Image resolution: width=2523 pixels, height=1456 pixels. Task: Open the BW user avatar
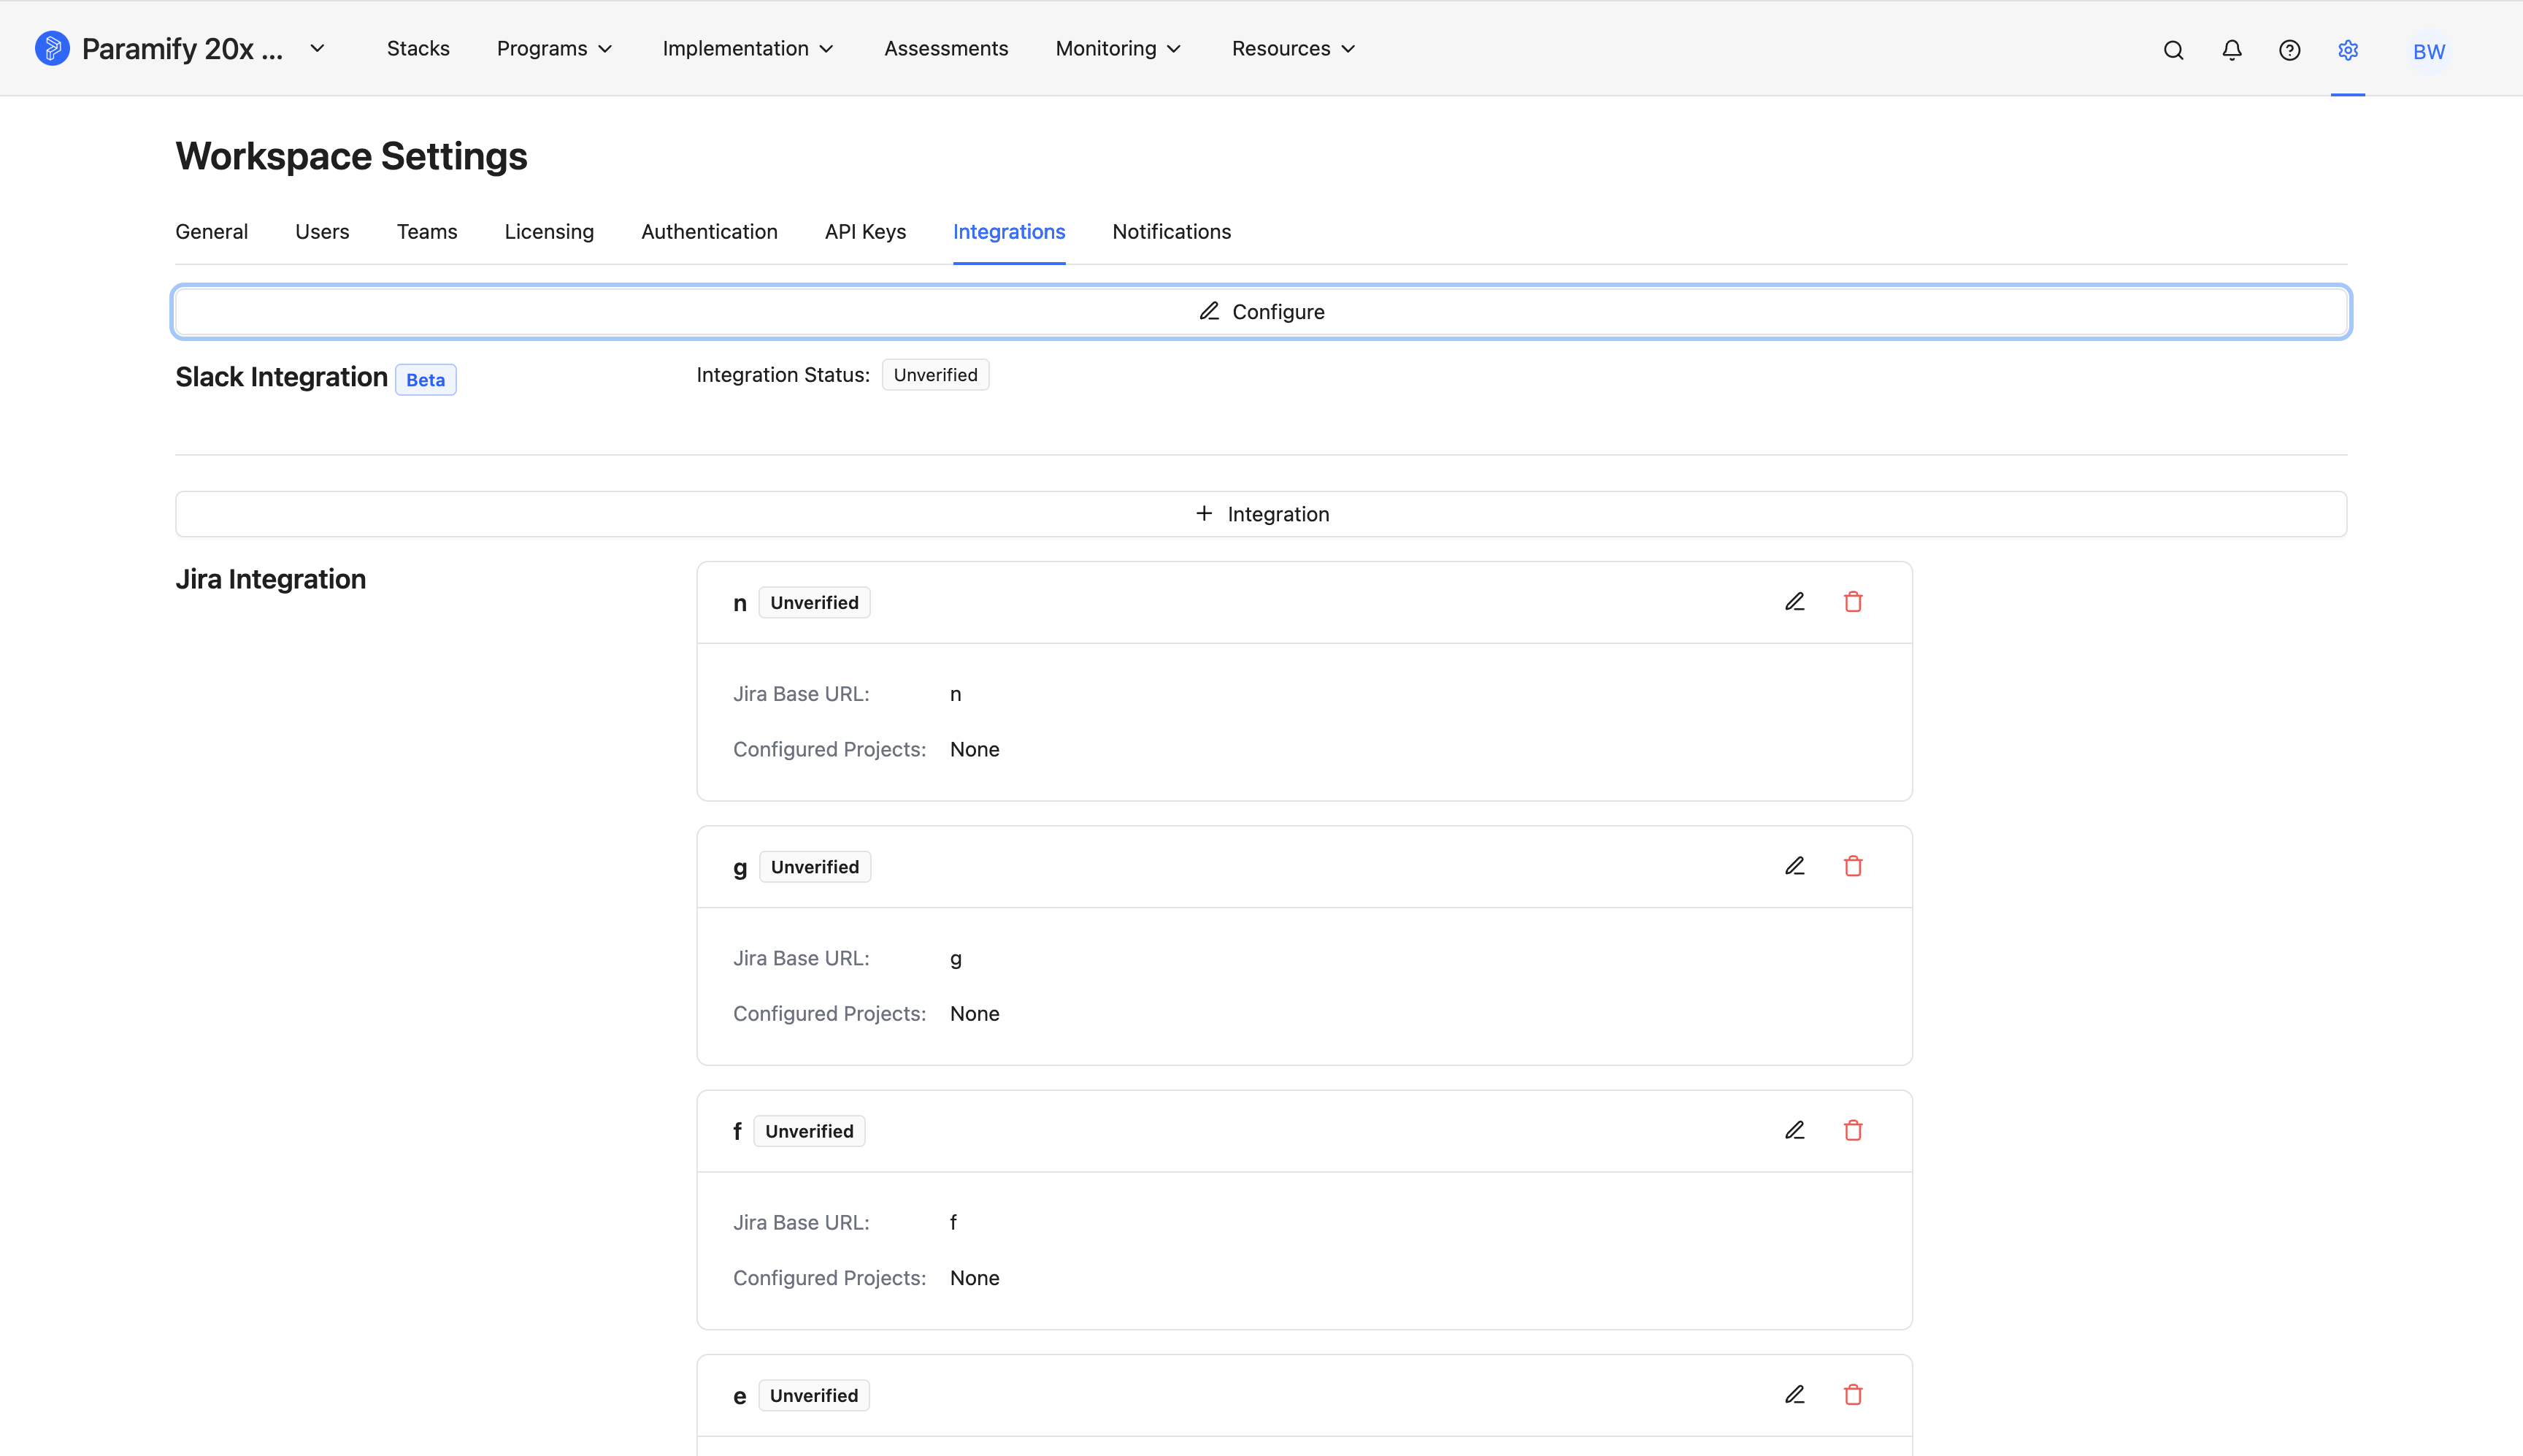pyautogui.click(x=2428, y=51)
